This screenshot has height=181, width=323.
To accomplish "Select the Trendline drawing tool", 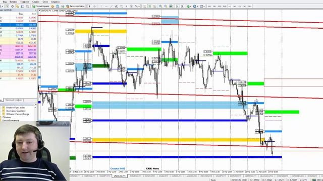I will coord(112,7).
